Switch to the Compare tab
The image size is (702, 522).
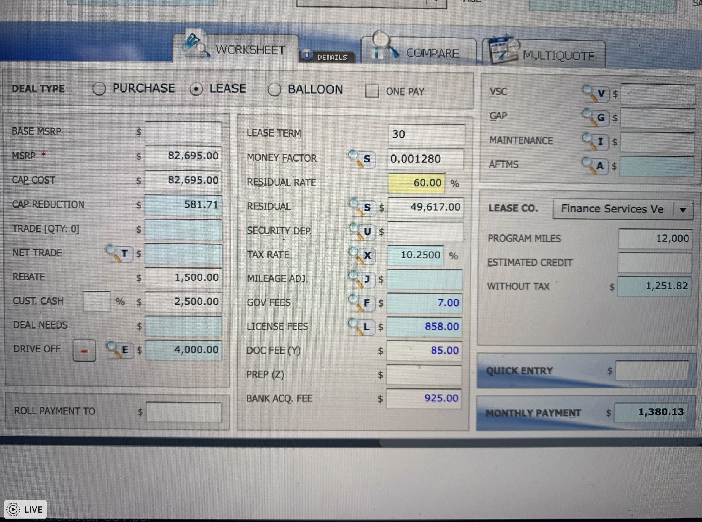coord(419,52)
